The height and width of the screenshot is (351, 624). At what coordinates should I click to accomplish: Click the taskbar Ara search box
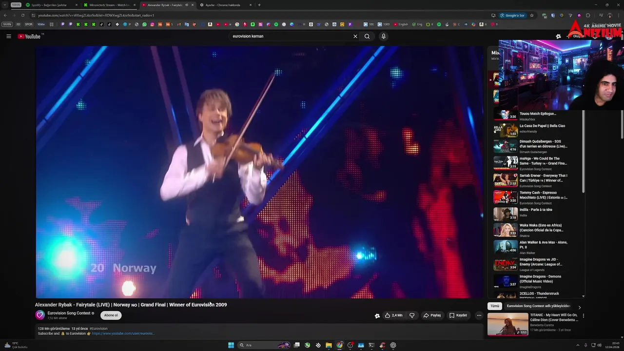point(263,345)
